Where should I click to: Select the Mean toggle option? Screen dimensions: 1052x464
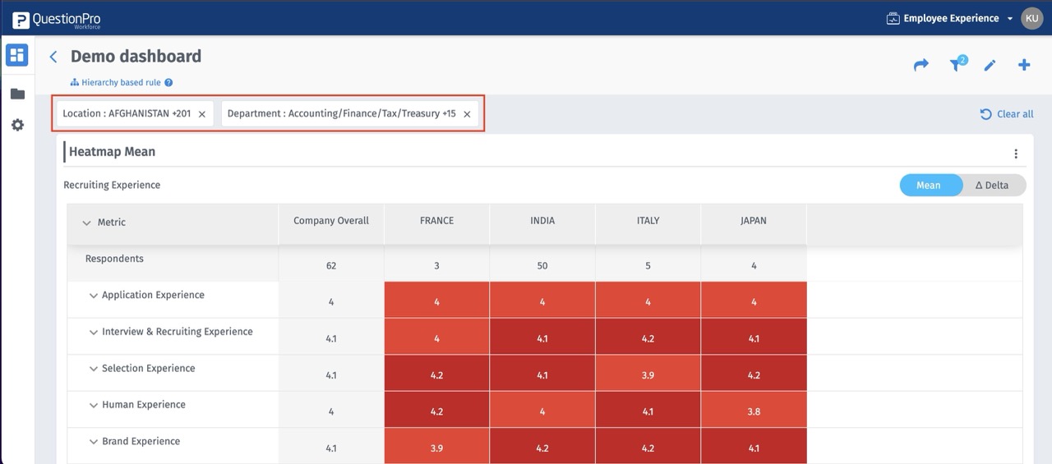[929, 185]
